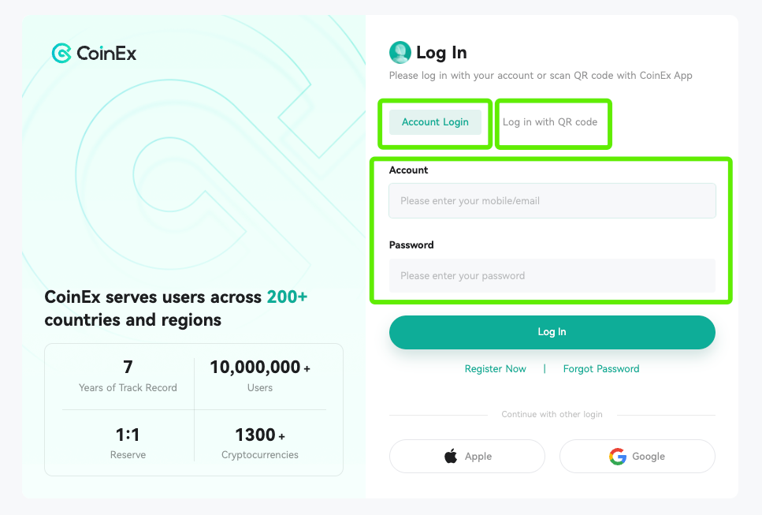
Task: Select the Account Login tab
Action: (435, 122)
